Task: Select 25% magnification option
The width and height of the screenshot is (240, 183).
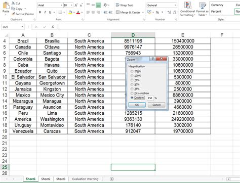Action: pos(132,89)
